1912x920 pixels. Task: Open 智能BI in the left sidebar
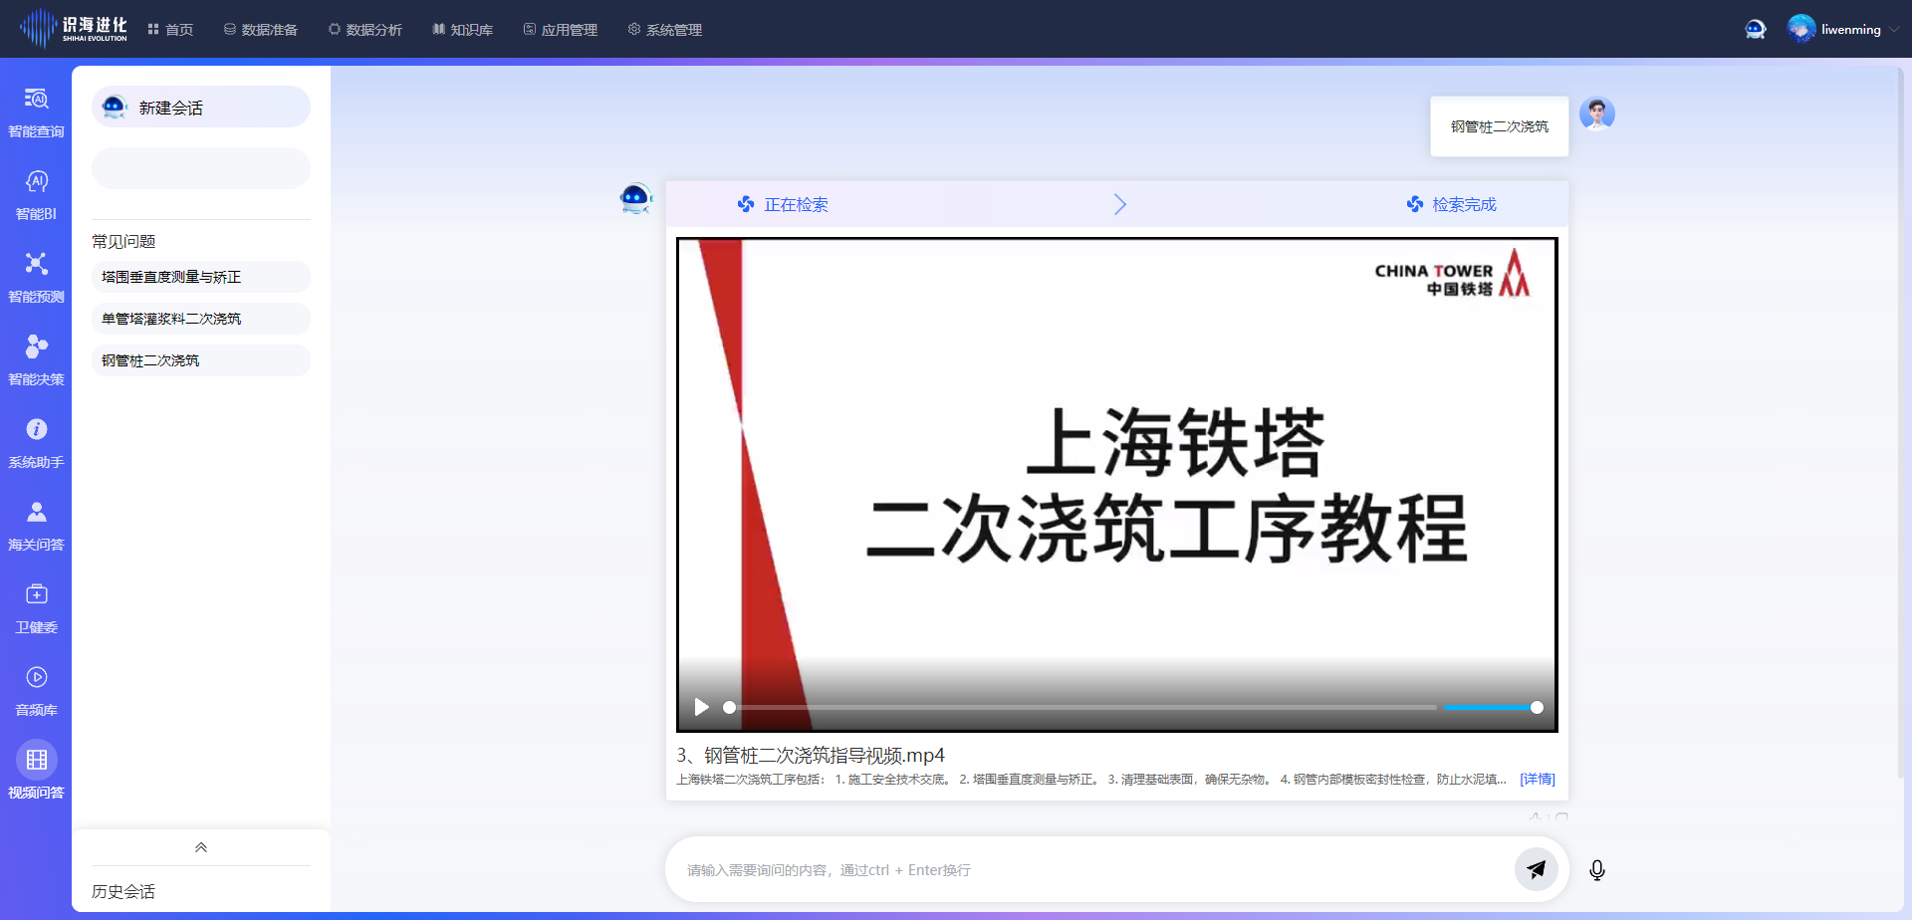click(36, 194)
